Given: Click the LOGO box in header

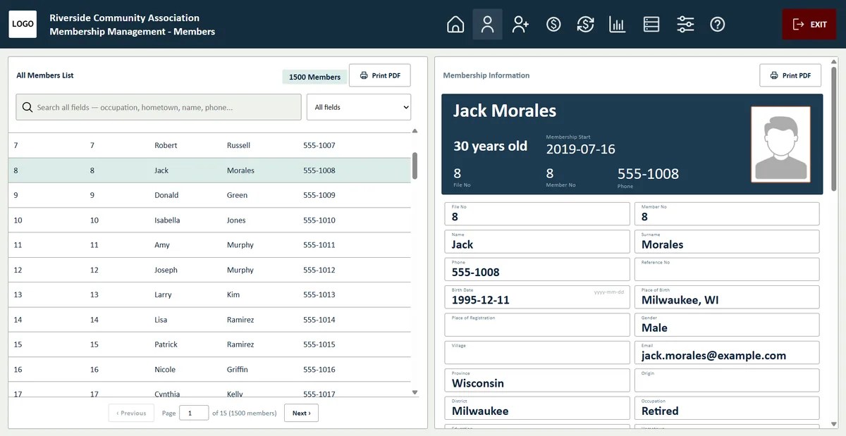Looking at the screenshot, I should click(23, 24).
